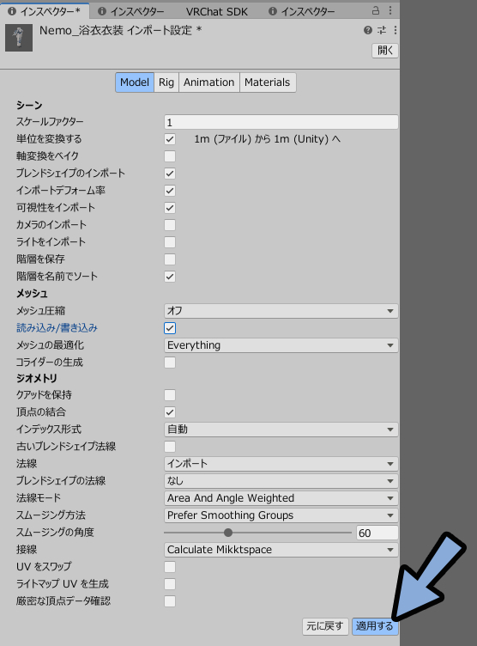Switch to the Animation tab
The image size is (477, 646).
tap(209, 82)
